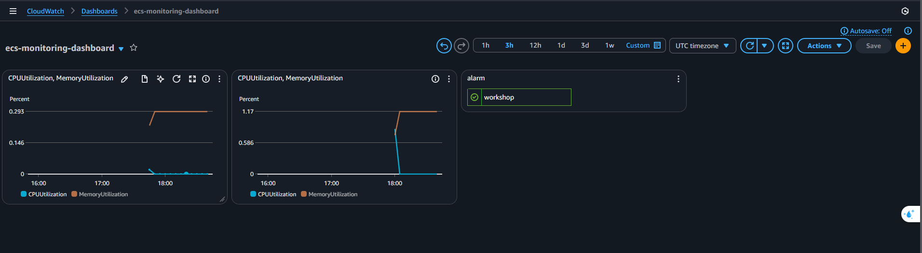Select the 1d time range

pos(561,45)
